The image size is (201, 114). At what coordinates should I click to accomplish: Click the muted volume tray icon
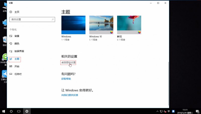tap(165, 111)
